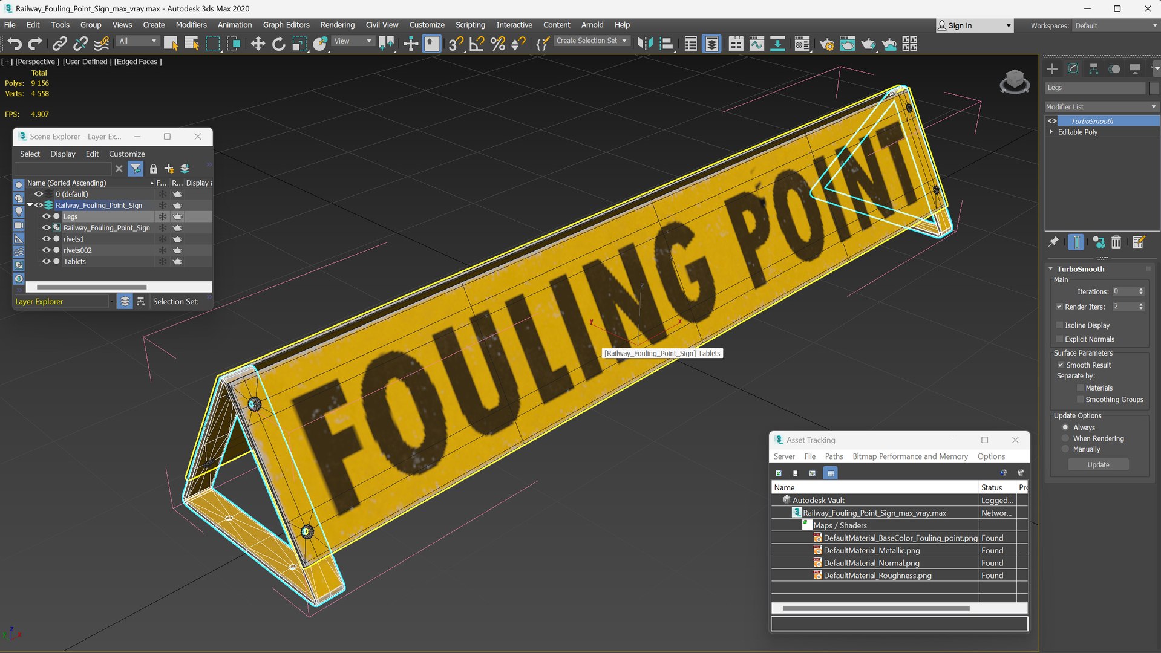Click the Pin Stack icon
The width and height of the screenshot is (1161, 653).
1053,242
